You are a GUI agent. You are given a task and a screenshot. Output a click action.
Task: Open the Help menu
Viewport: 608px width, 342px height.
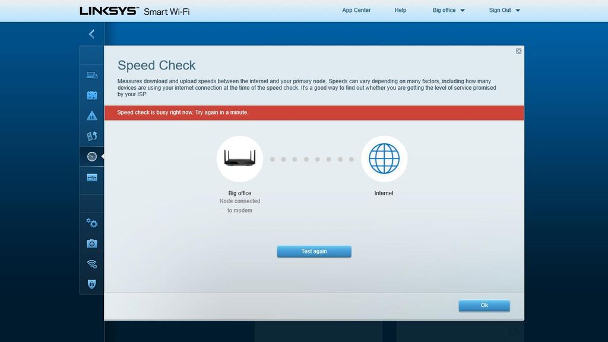[x=400, y=10]
